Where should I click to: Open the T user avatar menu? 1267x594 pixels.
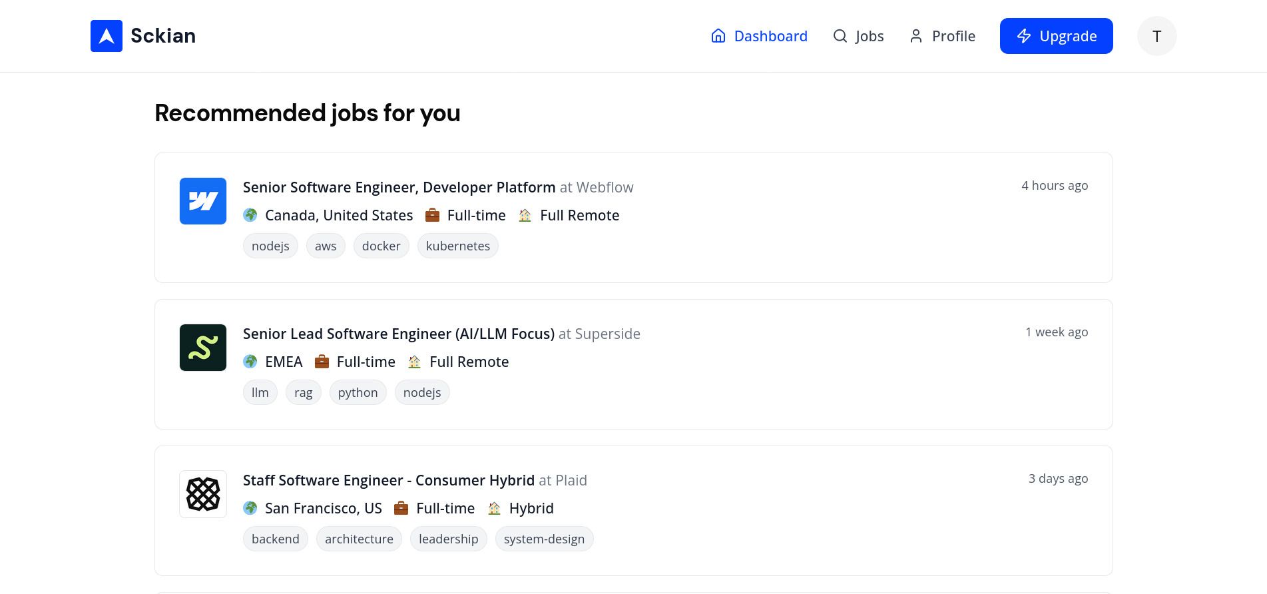pos(1157,36)
